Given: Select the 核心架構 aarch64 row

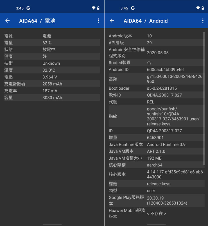Looking at the screenshot, I should point(157,165).
